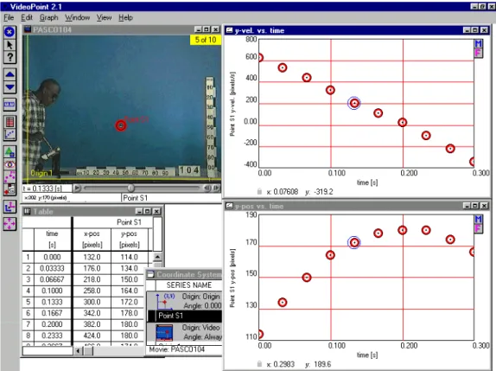Viewport: 496px width, 371px height.
Task: Click the Origin 1 label in video
Action: pyautogui.click(x=41, y=173)
